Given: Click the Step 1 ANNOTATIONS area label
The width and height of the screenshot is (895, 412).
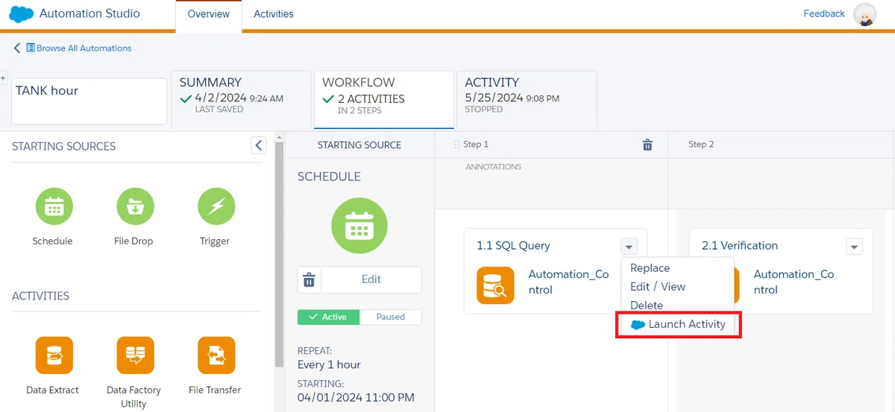Looking at the screenshot, I should click(x=494, y=167).
